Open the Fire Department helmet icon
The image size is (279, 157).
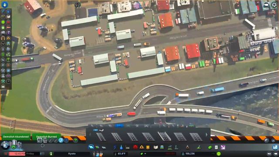[142, 147]
